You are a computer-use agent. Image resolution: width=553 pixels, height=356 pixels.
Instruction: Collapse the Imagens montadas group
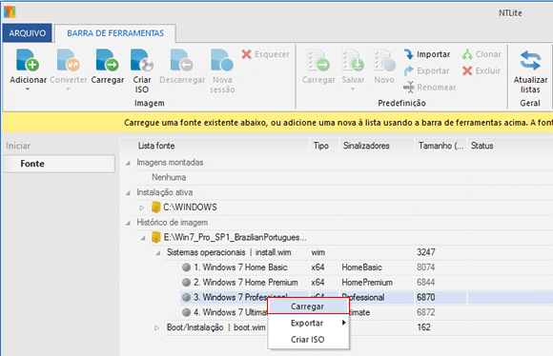128,163
